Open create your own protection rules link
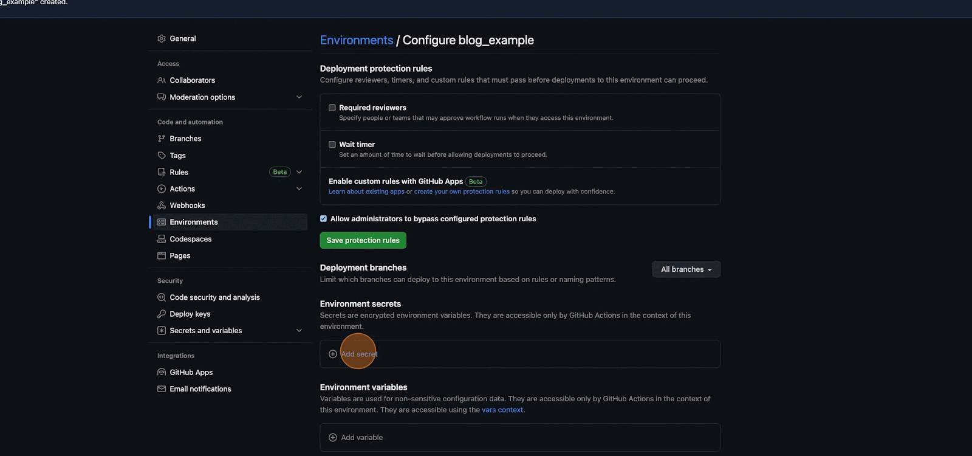972x456 pixels. [462, 192]
